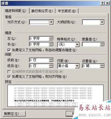Click the 制表位 button

pyautogui.click(x=14, y=114)
